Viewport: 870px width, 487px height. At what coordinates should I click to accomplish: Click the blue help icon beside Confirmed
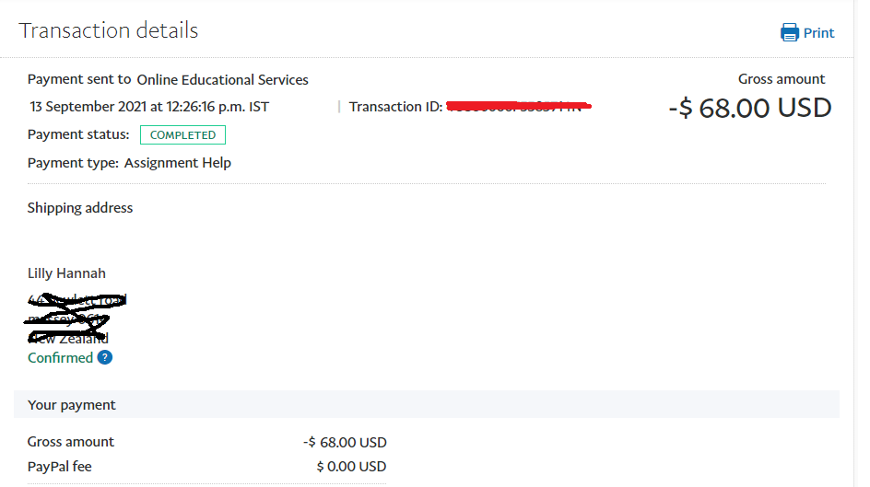[x=105, y=357]
